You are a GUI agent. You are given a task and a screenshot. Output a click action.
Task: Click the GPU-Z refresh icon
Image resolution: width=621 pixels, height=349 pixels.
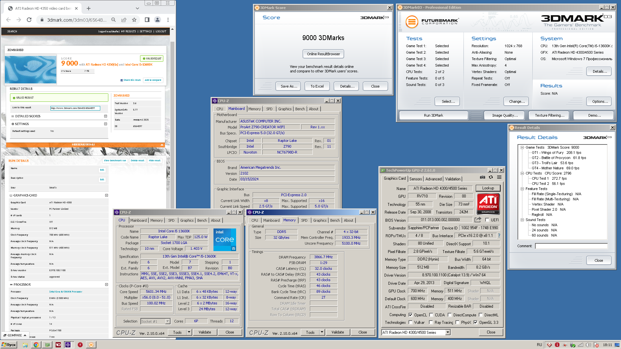pyautogui.click(x=491, y=177)
